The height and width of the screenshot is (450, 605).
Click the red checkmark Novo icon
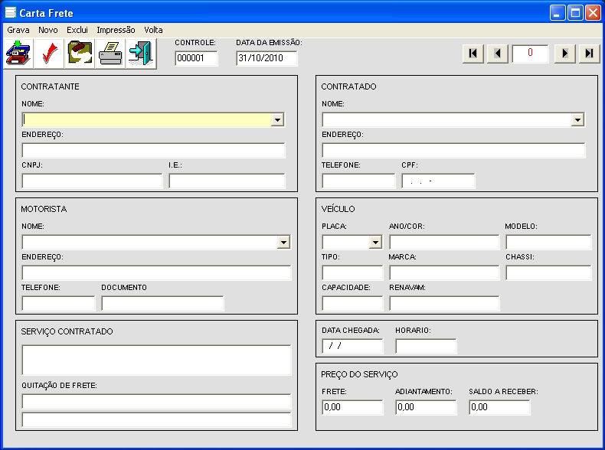[x=49, y=54]
